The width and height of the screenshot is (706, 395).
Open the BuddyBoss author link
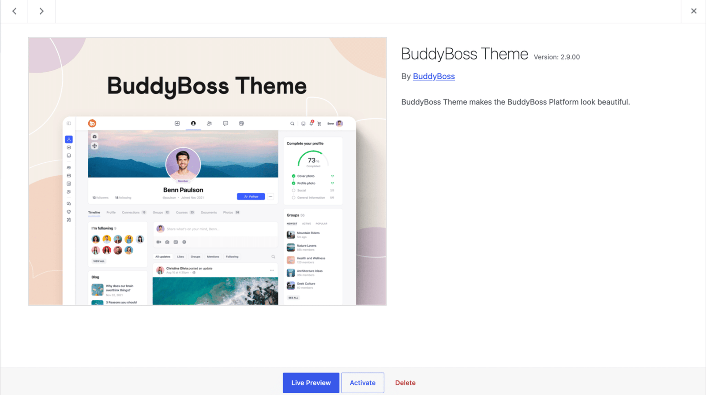434,76
